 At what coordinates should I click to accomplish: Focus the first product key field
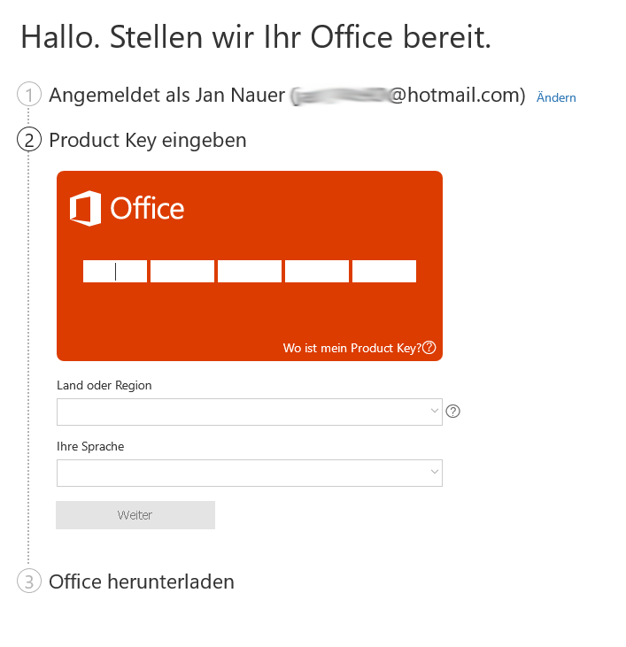click(115, 272)
